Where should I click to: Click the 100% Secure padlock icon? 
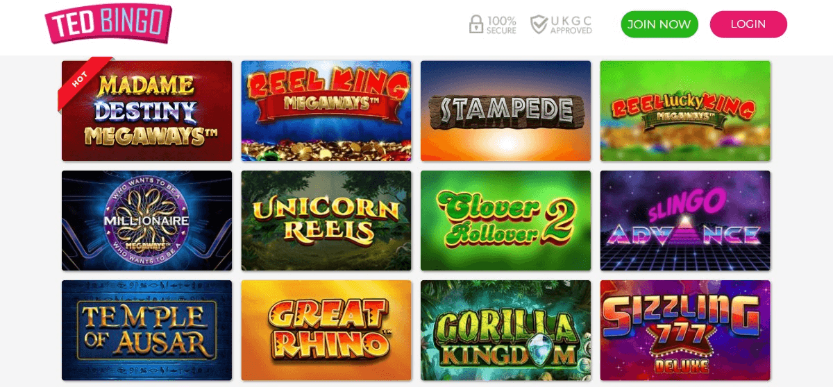(476, 24)
